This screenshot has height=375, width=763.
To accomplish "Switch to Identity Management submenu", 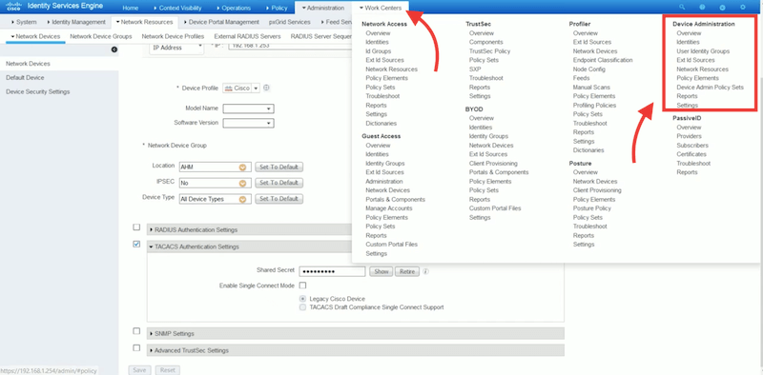I will click(76, 22).
